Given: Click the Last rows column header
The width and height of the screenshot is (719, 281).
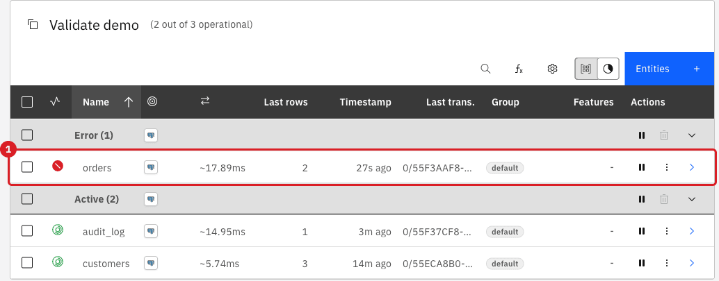Looking at the screenshot, I should [x=286, y=102].
